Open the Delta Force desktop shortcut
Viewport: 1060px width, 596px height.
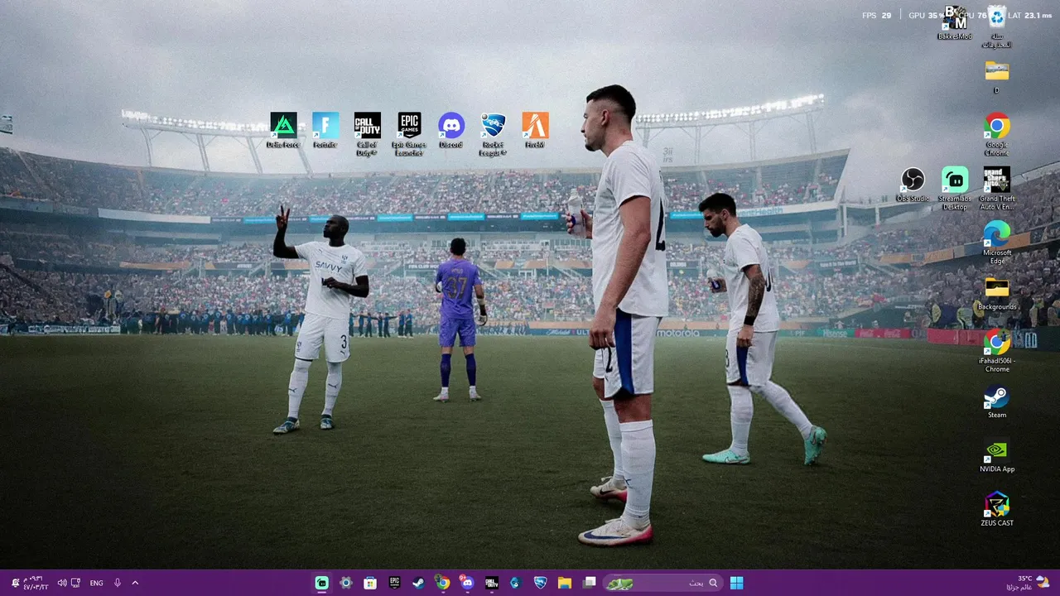(283, 131)
